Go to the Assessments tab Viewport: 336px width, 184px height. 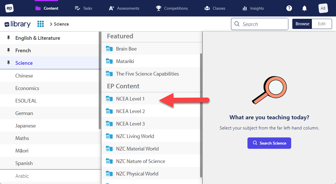coord(124,8)
